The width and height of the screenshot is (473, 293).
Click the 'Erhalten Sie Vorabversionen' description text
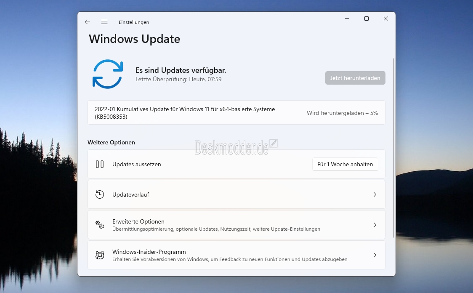pos(230,259)
